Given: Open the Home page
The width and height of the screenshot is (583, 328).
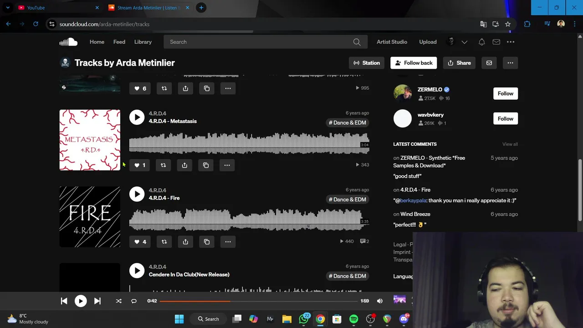Looking at the screenshot, I should (x=97, y=42).
